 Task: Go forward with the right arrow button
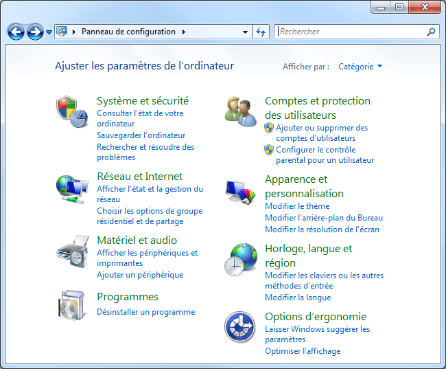[35, 32]
